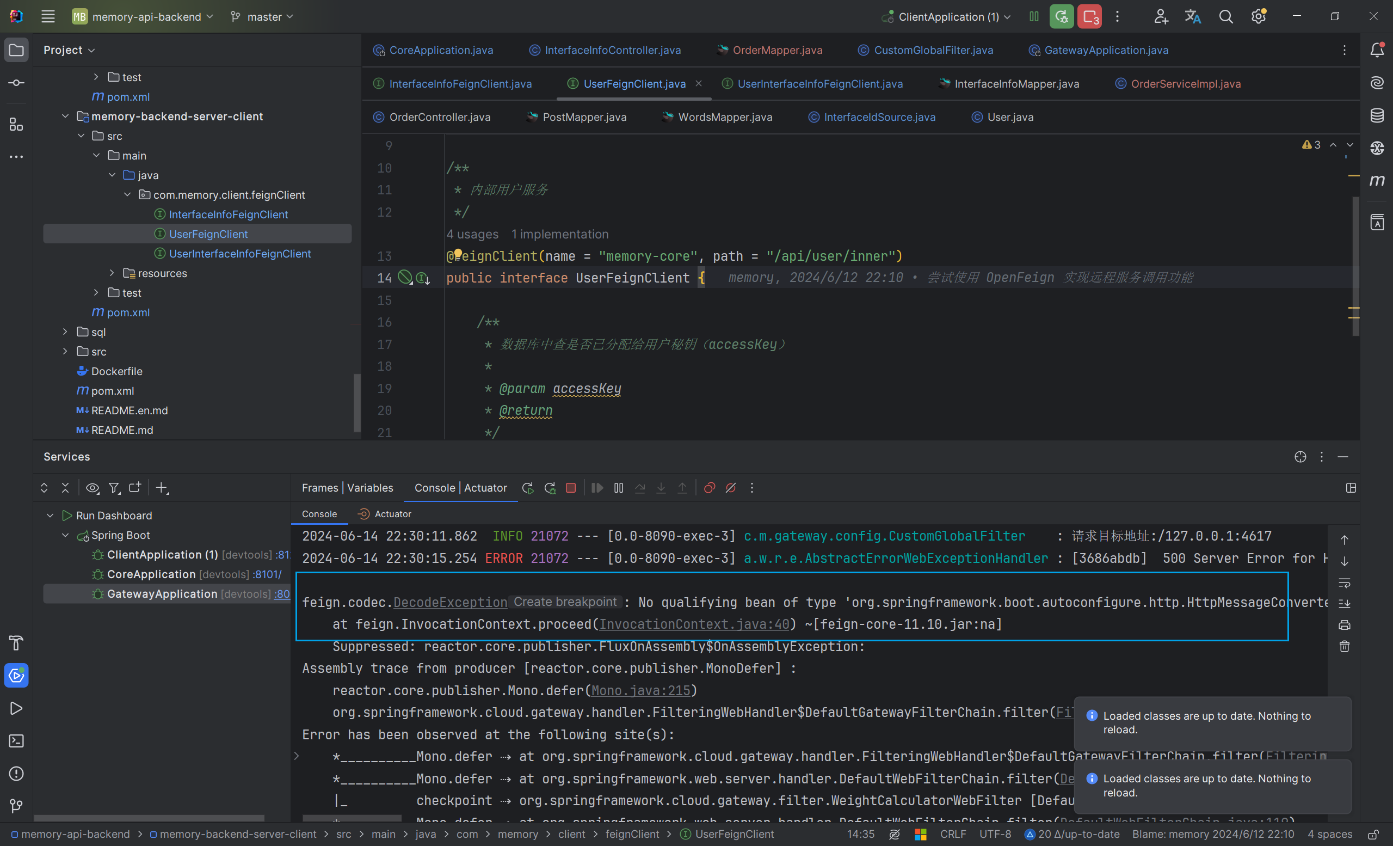The image size is (1393, 846).
Task: Open the Terminal tool window
Action: click(16, 741)
